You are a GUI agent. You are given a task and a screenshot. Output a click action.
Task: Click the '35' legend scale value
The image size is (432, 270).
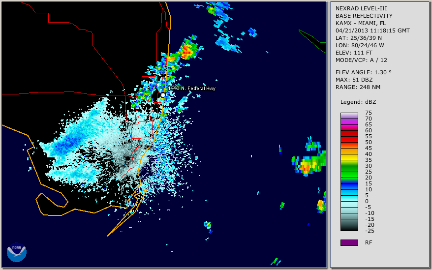click(x=369, y=160)
